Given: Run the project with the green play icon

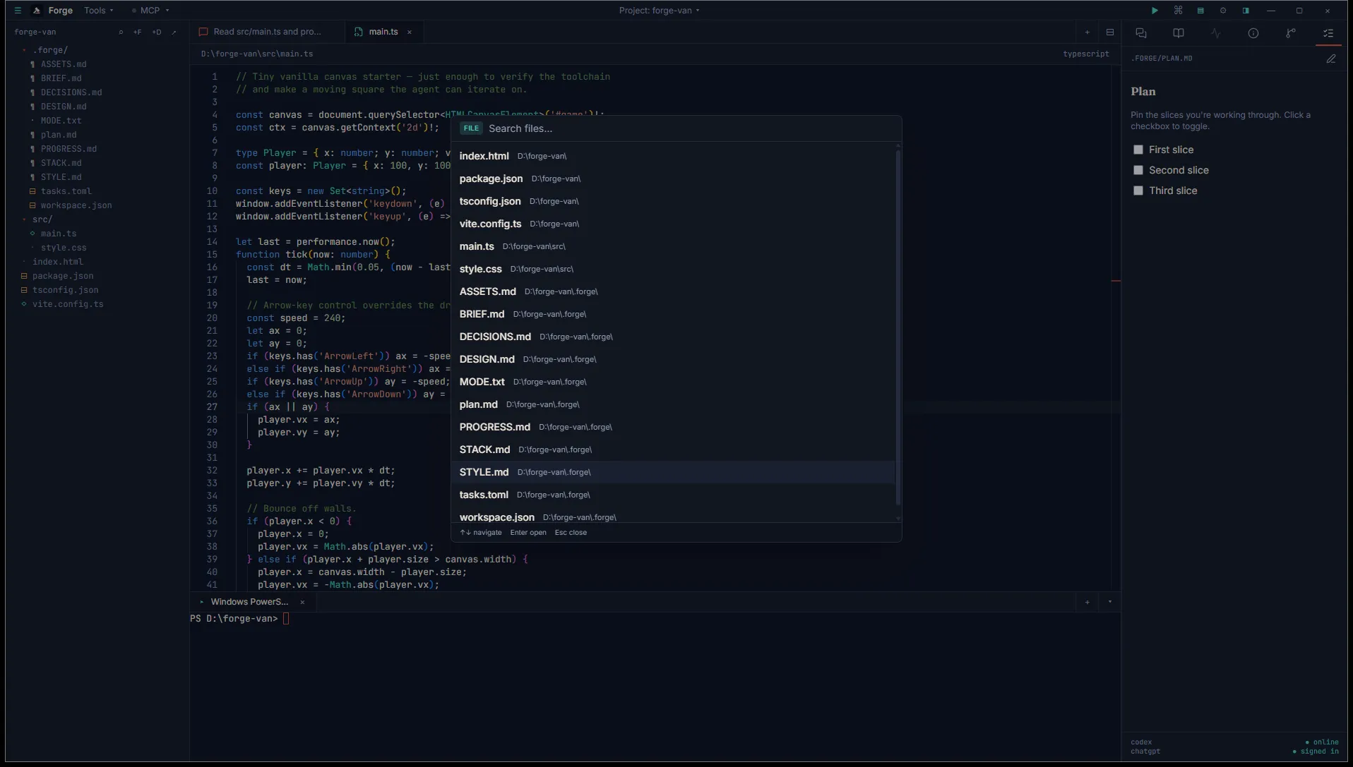Looking at the screenshot, I should pyautogui.click(x=1155, y=11).
